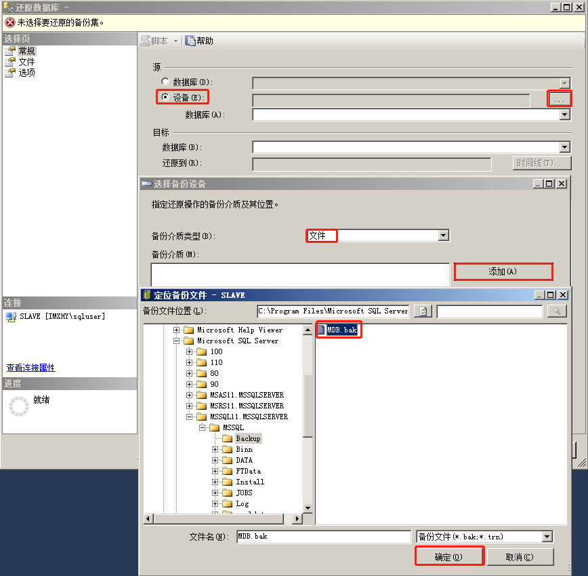The image size is (588, 576).
Task: Expand the DATA folder node
Action: click(215, 461)
